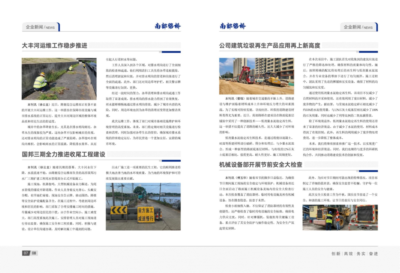Select headline 国邦三期全力推进收尾工程建设
Viewport: 400px width, 273px height.
click(63, 154)
